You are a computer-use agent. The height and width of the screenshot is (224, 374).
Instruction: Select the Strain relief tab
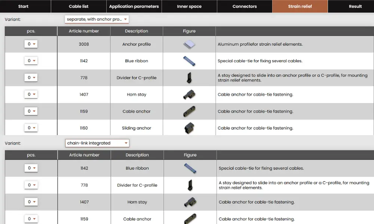pos(300,6)
